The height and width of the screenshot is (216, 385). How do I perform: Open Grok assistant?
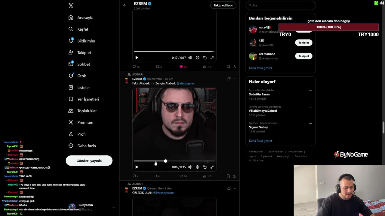(77, 76)
